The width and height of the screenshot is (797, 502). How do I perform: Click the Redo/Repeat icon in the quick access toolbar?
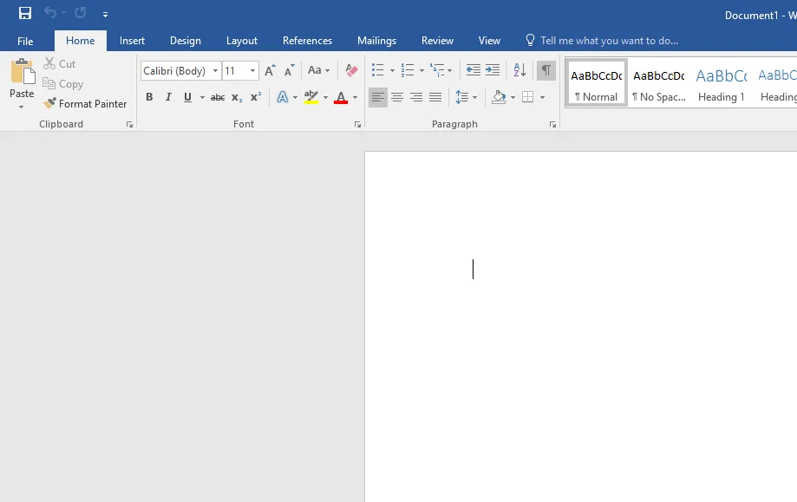[81, 13]
